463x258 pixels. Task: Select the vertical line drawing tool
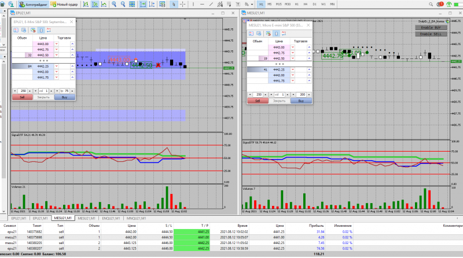(193, 5)
